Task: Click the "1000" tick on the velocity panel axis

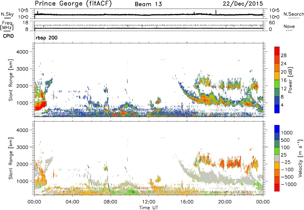Action: 22,181
